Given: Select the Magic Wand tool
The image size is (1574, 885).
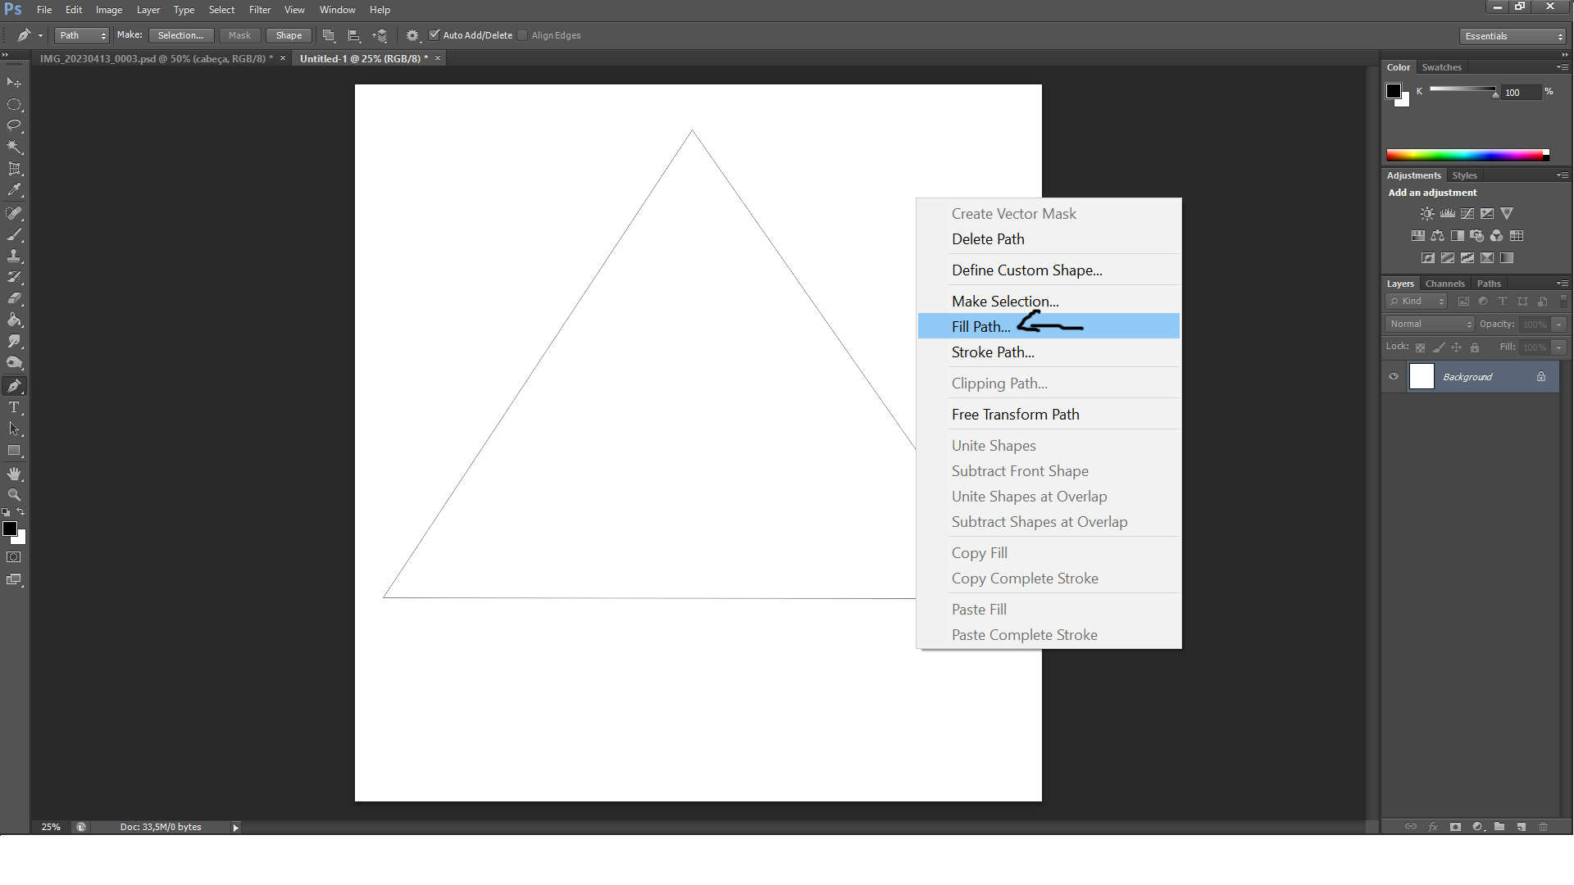Looking at the screenshot, I should coord(14,147).
